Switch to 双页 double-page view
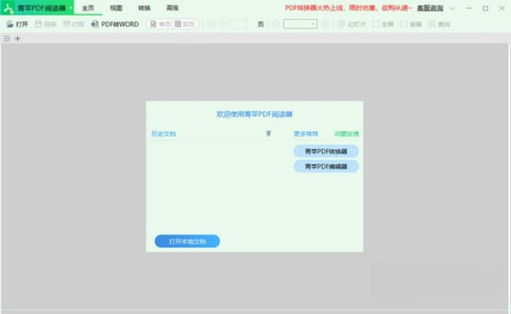 pyautogui.click(x=185, y=24)
